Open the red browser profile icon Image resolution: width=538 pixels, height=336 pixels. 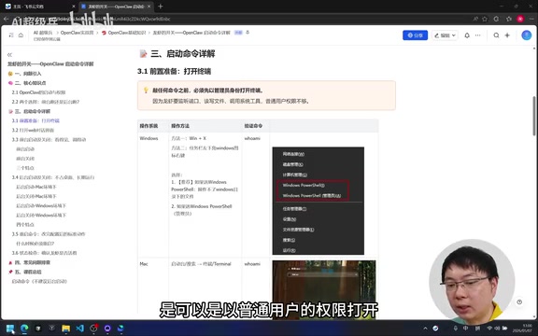point(520,19)
